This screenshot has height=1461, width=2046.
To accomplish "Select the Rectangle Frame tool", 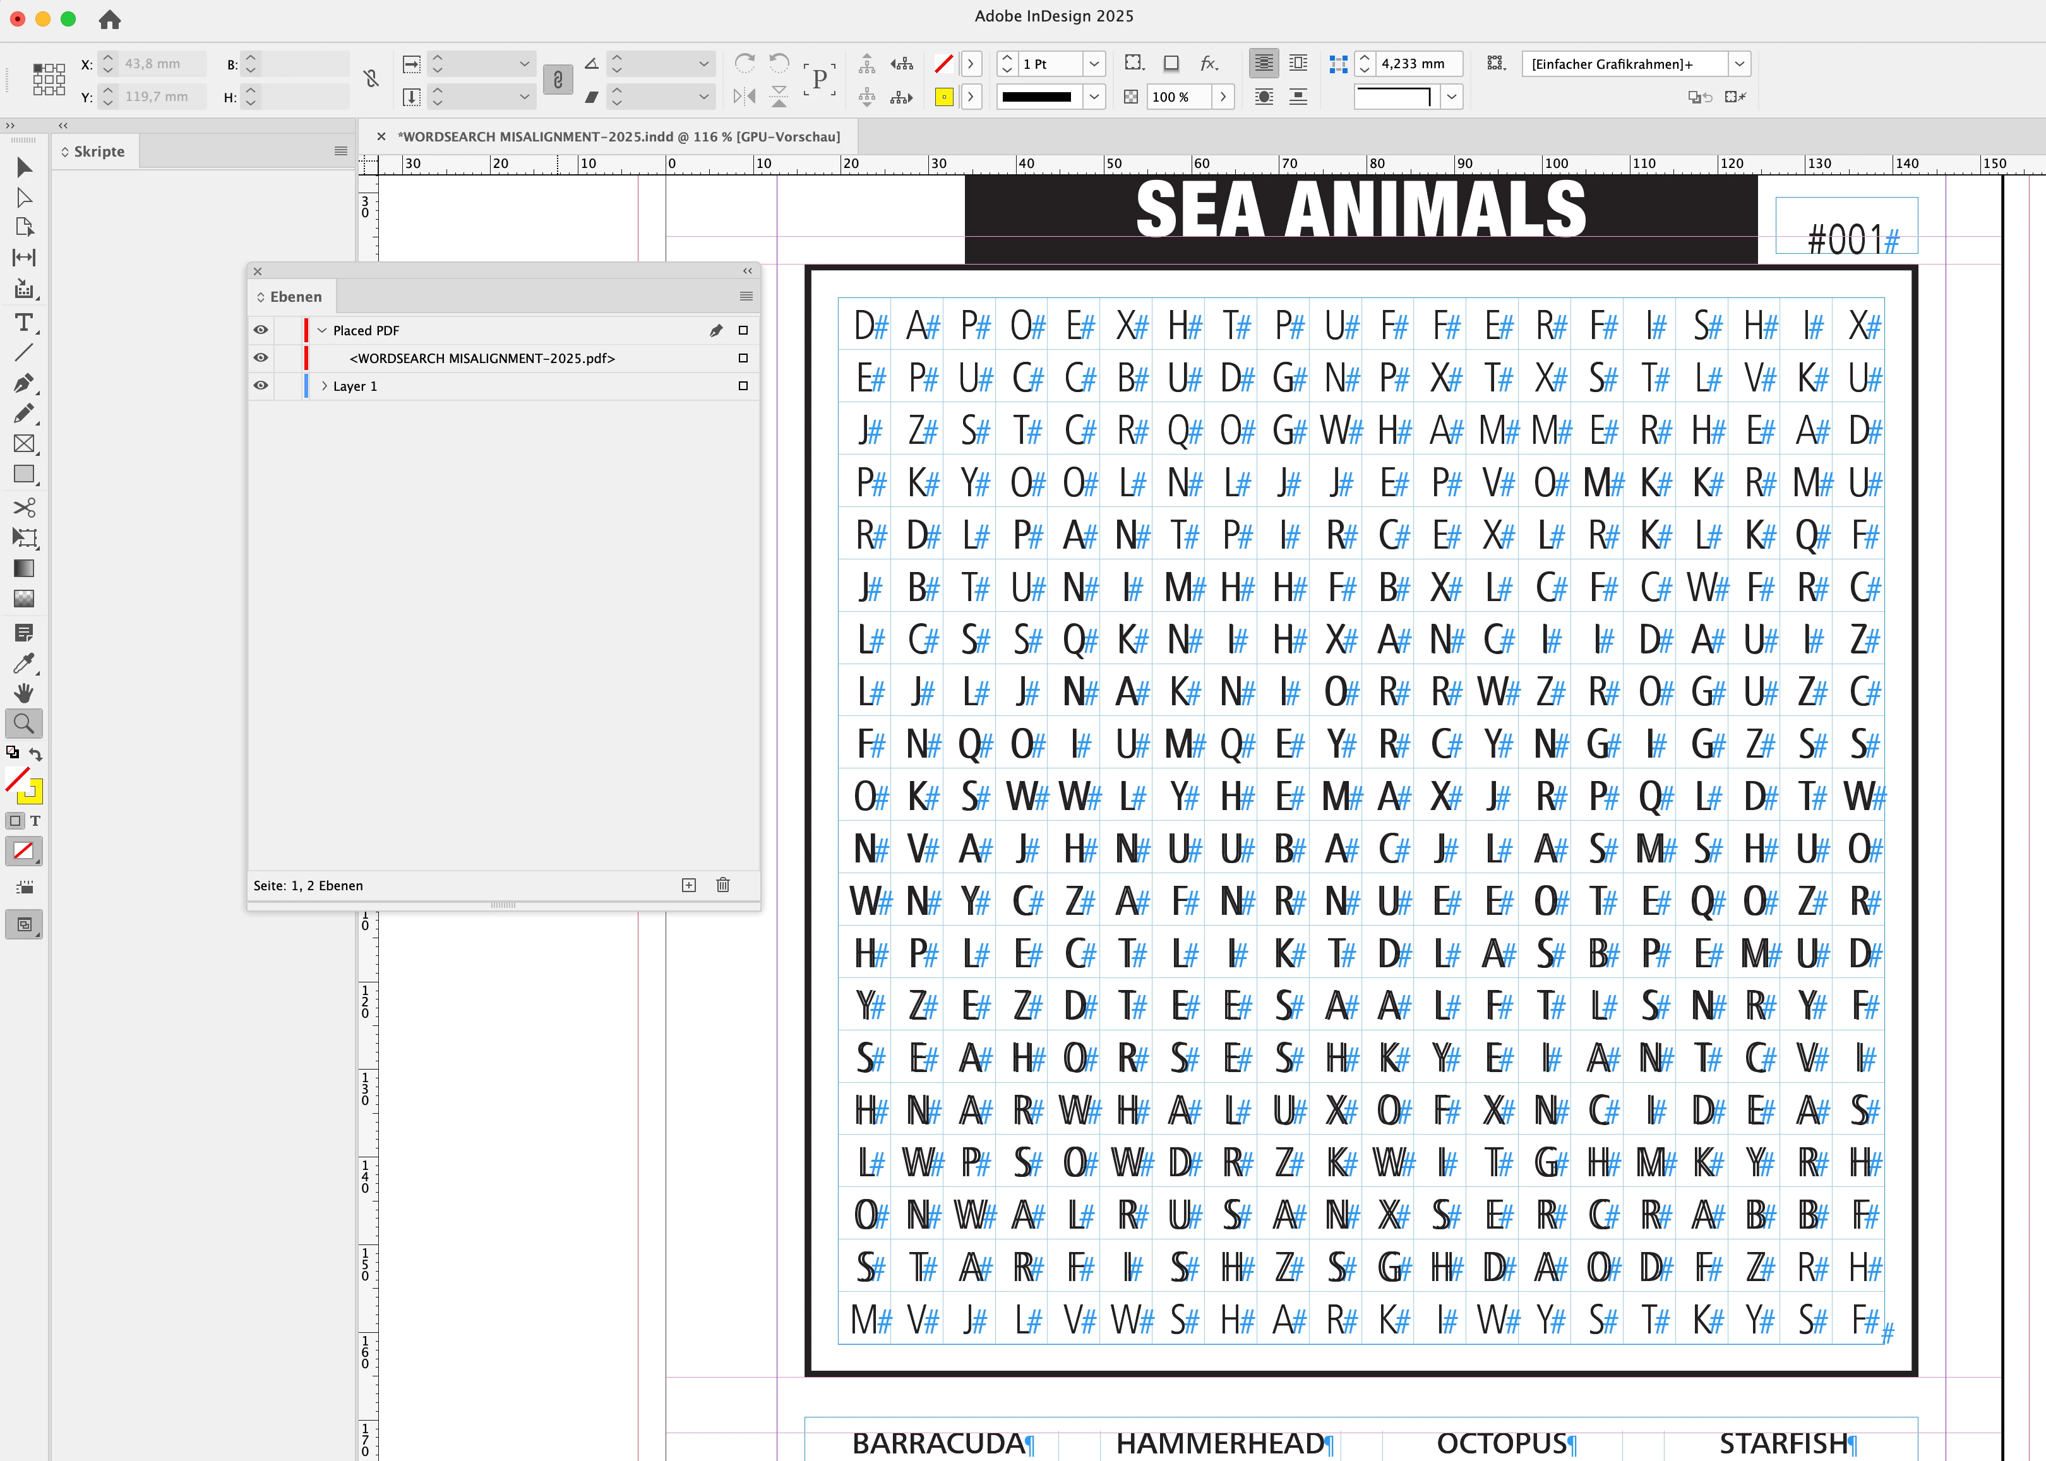I will tap(23, 443).
